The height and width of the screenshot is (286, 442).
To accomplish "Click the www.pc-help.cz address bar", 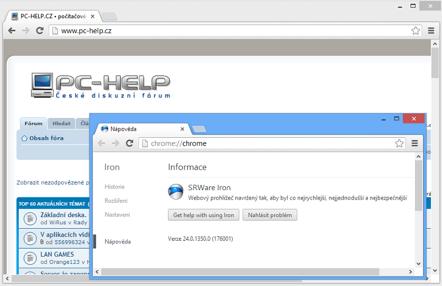I will (235, 30).
